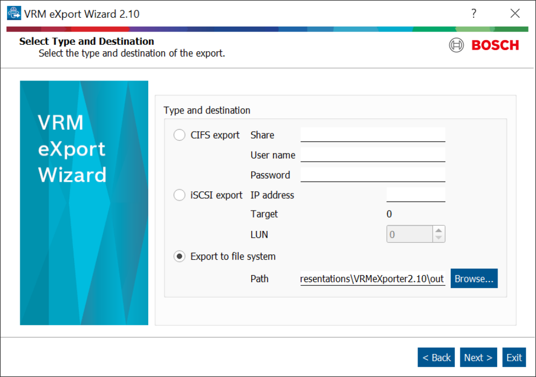This screenshot has width=536, height=377.
Task: Decrease LUN value with the down arrow
Action: coord(438,238)
